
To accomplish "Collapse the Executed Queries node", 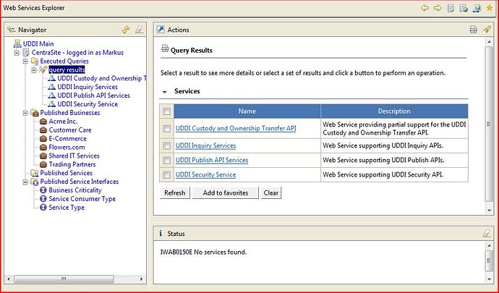I will click(25, 61).
